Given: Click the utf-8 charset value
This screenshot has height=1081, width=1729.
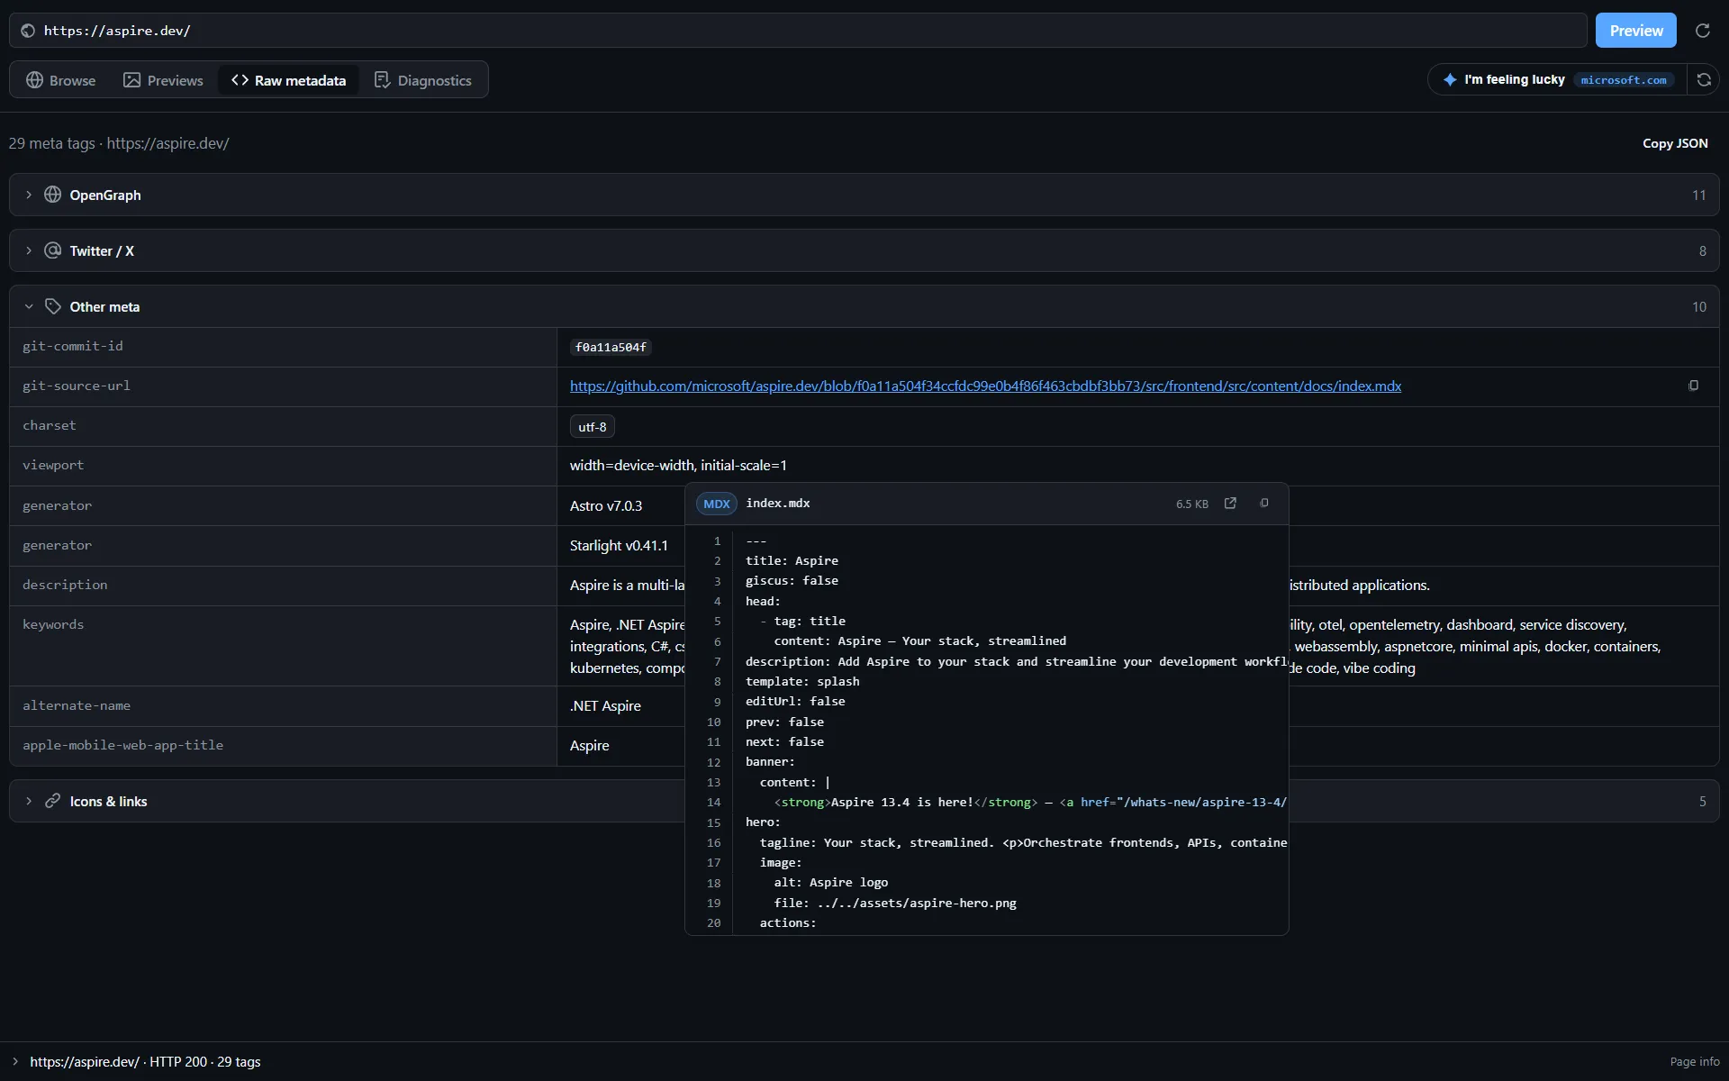Looking at the screenshot, I should (x=592, y=427).
